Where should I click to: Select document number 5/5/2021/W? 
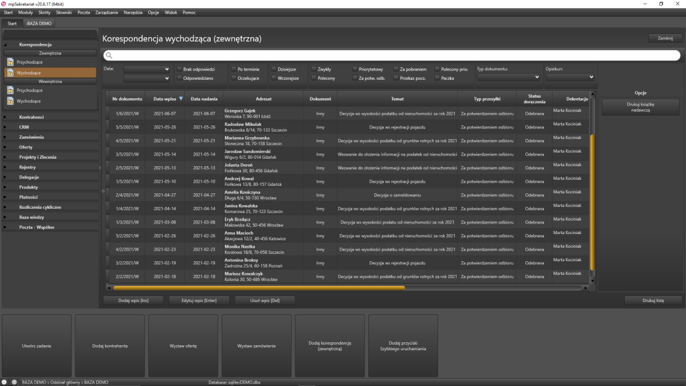click(127, 127)
